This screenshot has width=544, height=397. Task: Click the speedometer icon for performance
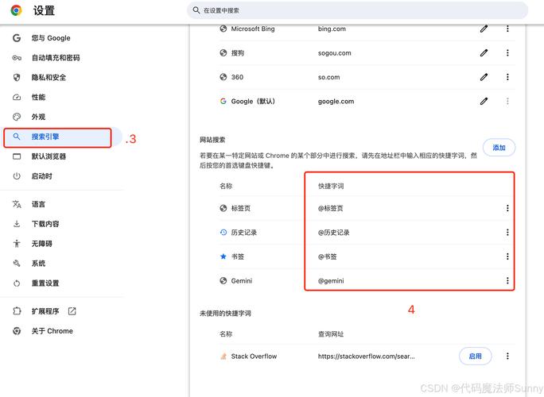(x=17, y=97)
